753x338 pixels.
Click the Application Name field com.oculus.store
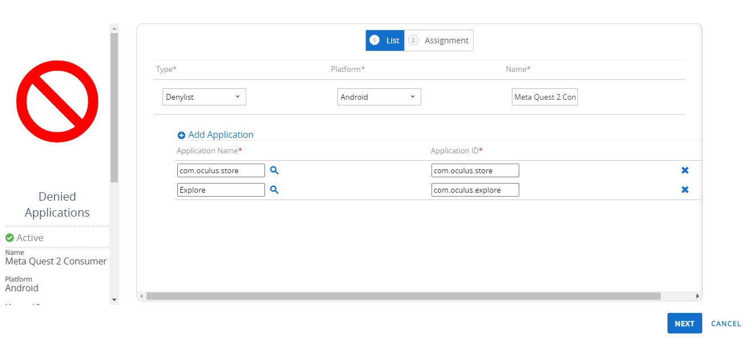coord(221,170)
